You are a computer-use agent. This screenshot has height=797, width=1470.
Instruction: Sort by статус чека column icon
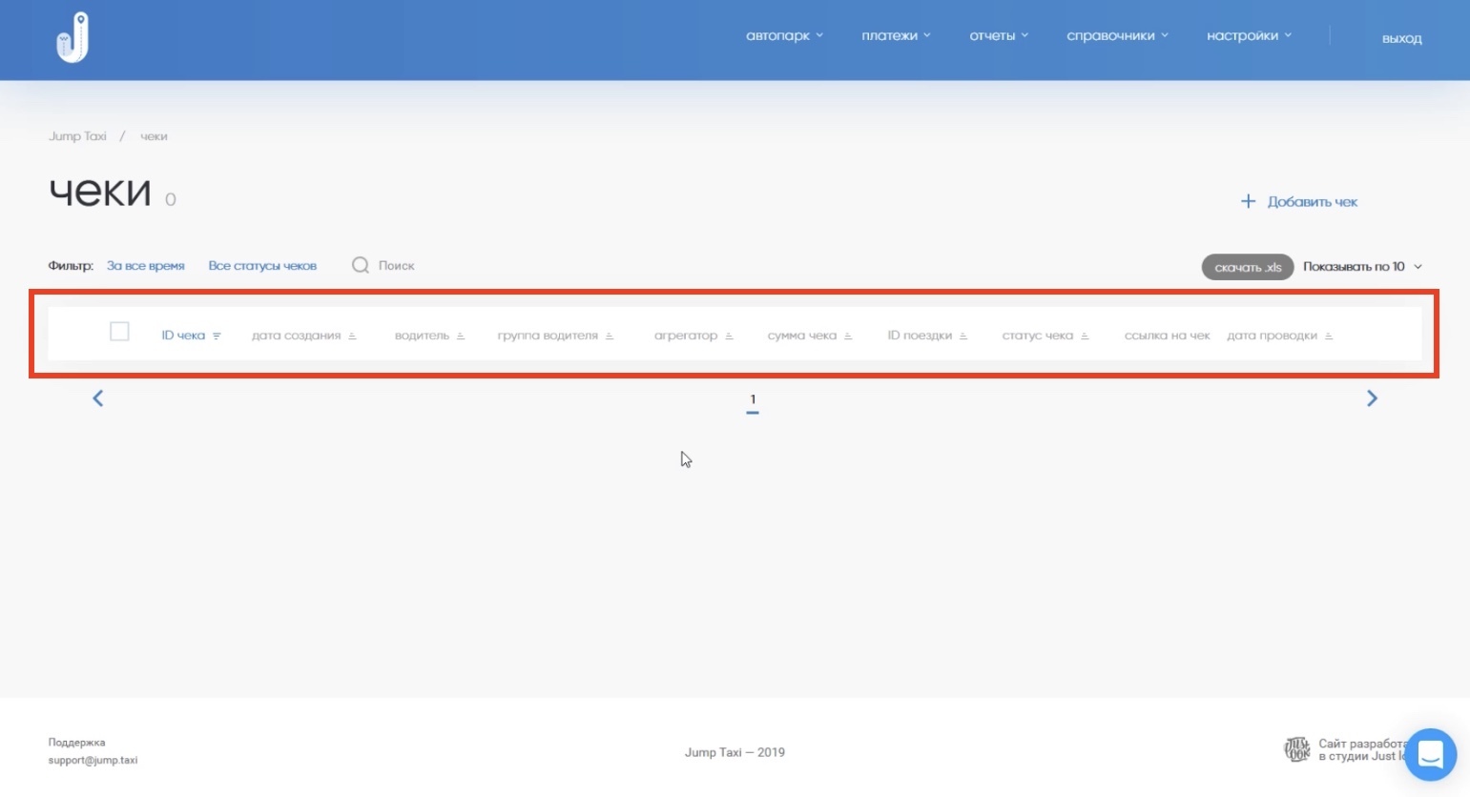pos(1085,336)
